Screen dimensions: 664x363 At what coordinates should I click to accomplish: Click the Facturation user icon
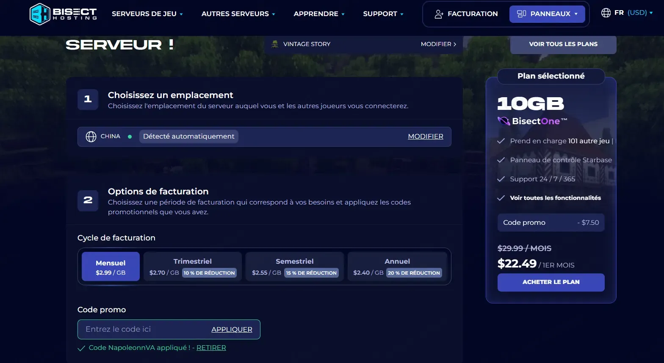pos(439,14)
